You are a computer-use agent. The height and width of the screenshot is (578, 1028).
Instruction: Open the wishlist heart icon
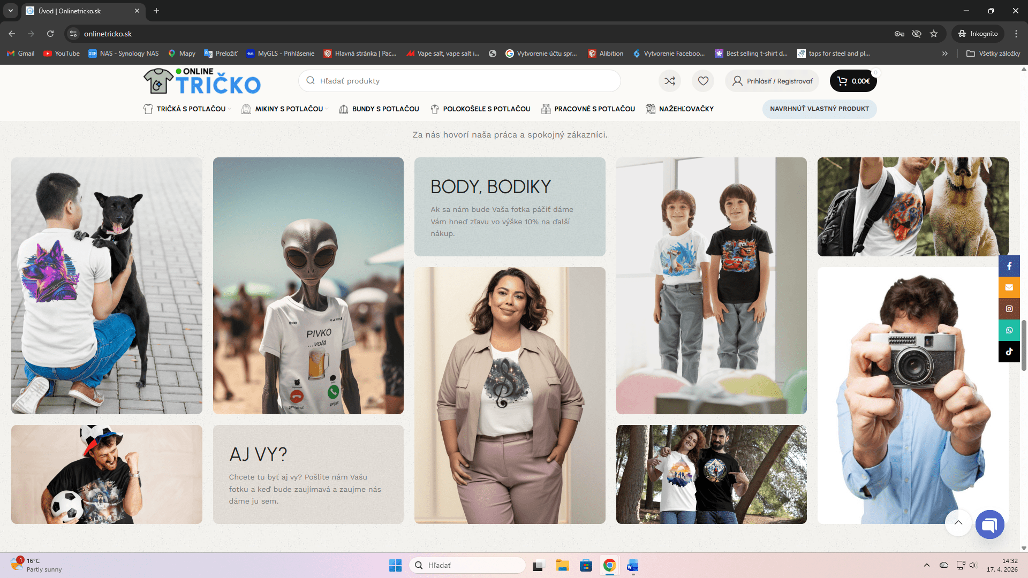[x=703, y=81]
